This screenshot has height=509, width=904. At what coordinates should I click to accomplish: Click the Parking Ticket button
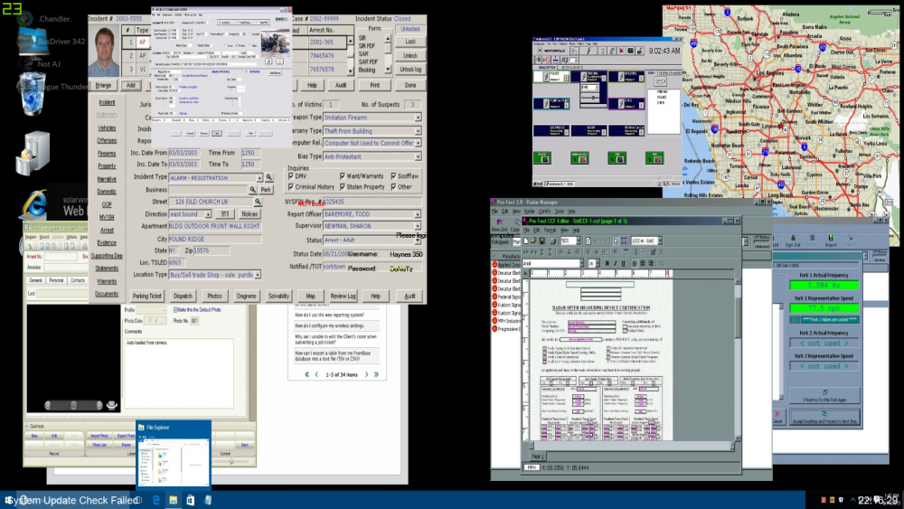[147, 296]
